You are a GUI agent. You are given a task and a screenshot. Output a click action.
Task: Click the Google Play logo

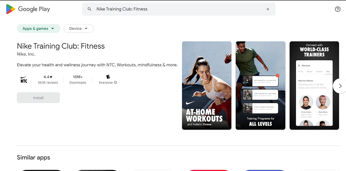coord(28,9)
